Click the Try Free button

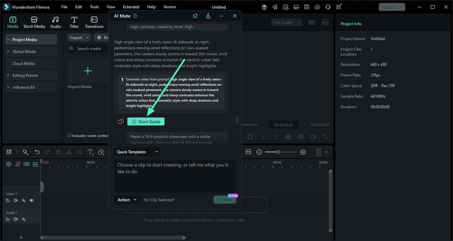tap(225, 200)
